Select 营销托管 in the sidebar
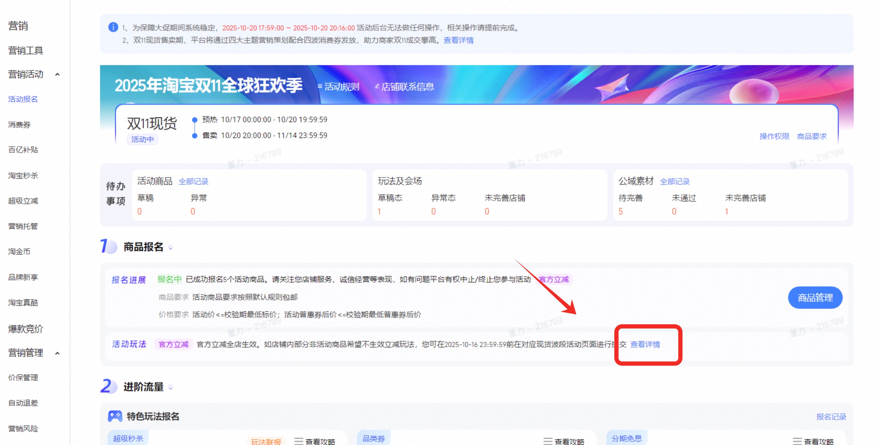Image resolution: width=880 pixels, height=445 pixels. point(23,226)
